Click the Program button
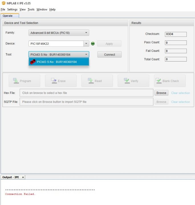 24,81
